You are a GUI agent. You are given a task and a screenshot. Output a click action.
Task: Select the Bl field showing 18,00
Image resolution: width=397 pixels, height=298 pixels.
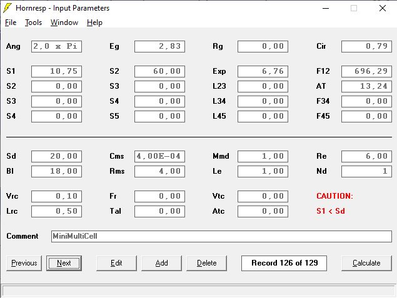(x=56, y=171)
